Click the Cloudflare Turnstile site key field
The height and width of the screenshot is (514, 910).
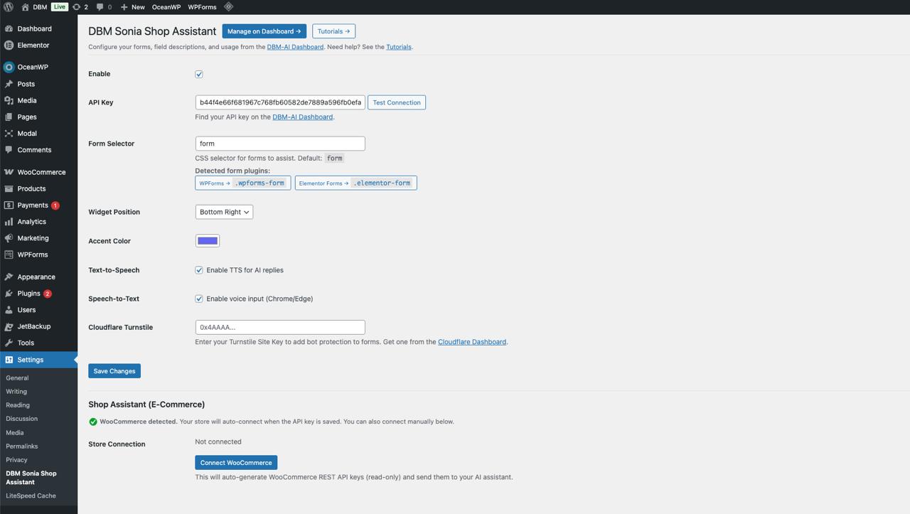[x=279, y=327]
